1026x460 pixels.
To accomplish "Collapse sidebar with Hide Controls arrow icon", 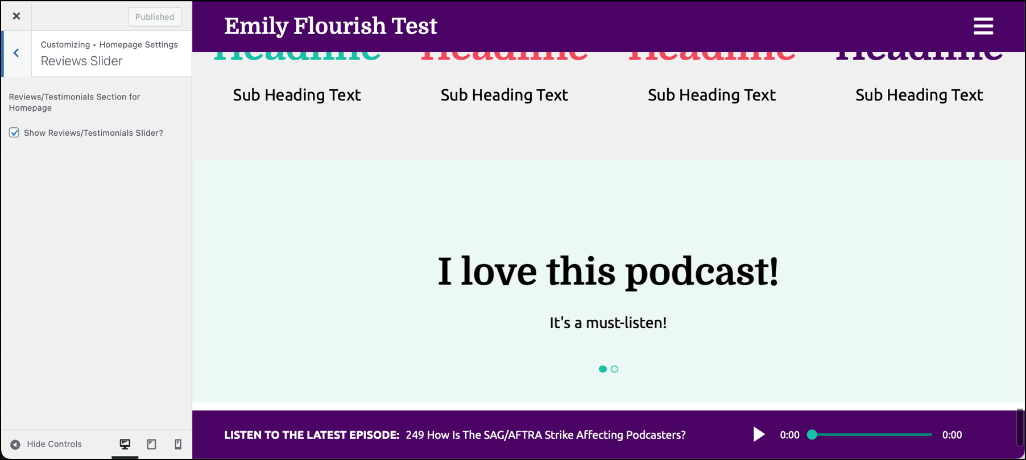I will pos(15,445).
